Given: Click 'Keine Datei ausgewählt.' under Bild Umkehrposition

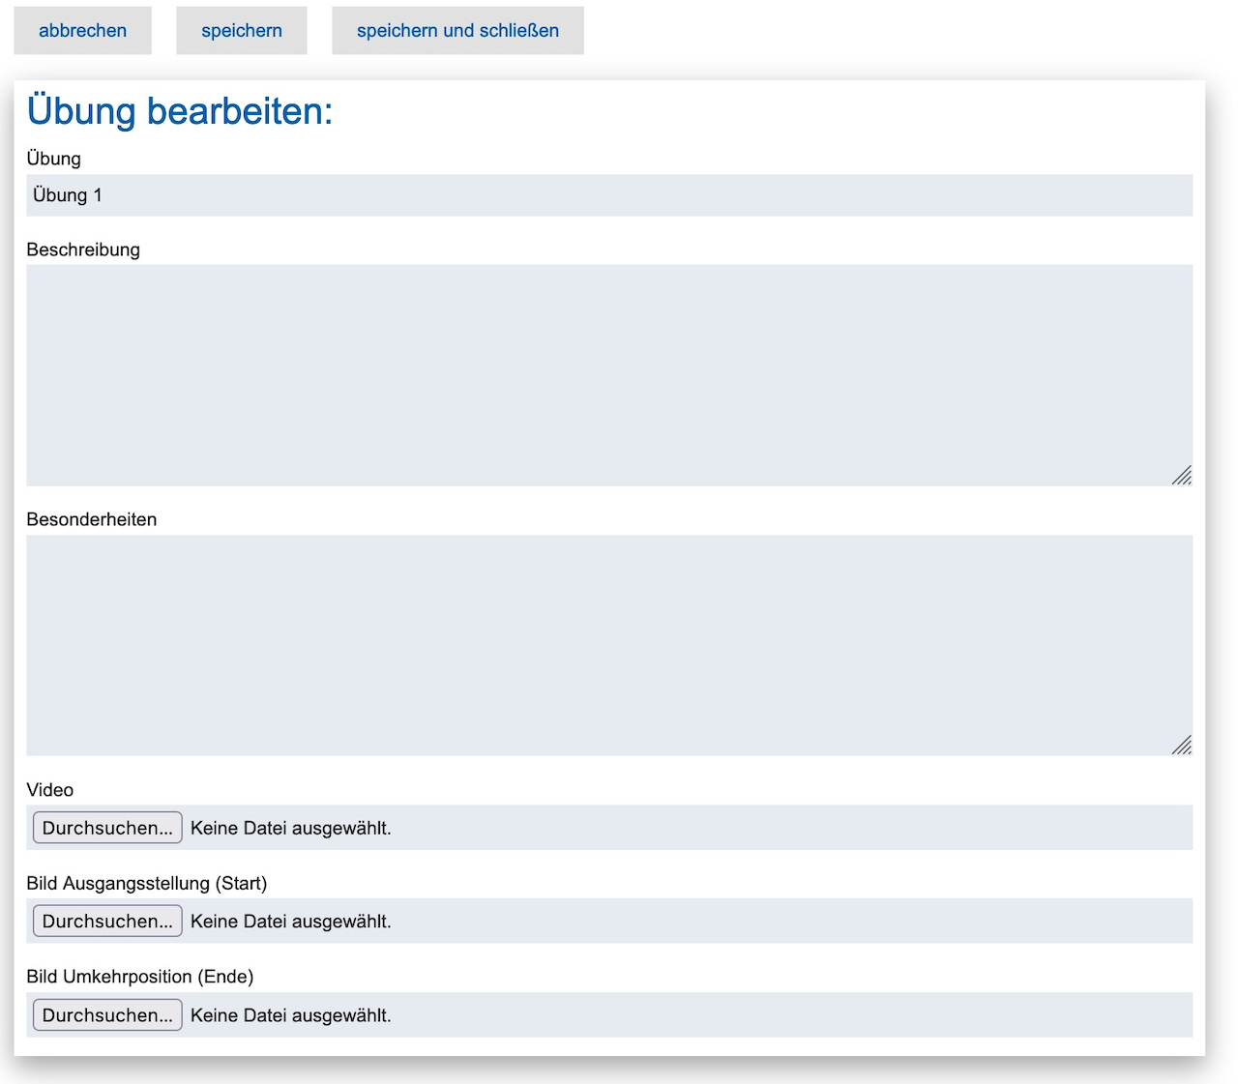Looking at the screenshot, I should click(291, 1015).
